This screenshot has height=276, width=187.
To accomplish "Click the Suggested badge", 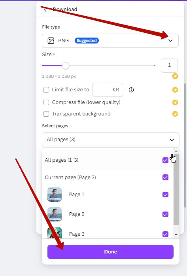I will (x=87, y=41).
